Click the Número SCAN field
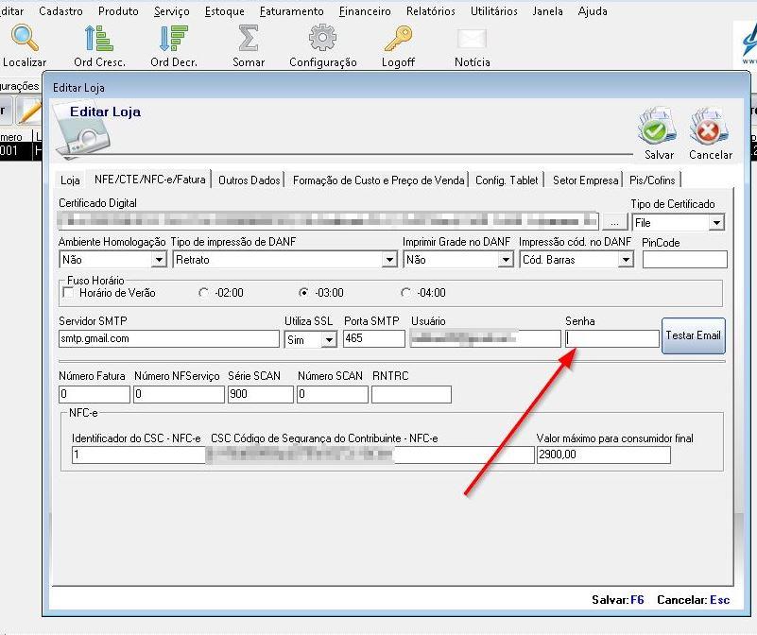 pyautogui.click(x=333, y=394)
